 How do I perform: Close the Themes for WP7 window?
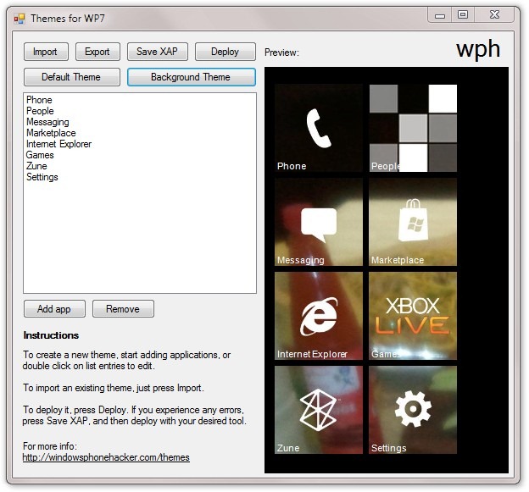coord(494,15)
